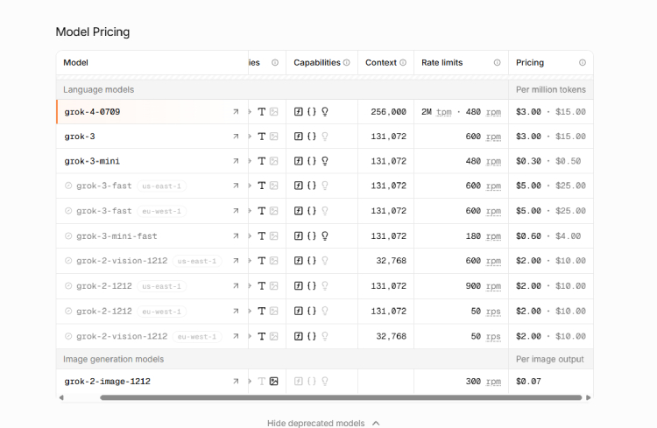Viewport: 657px width, 428px height.
Task: Open grok-4-0709 model details arrow
Action: tap(236, 112)
